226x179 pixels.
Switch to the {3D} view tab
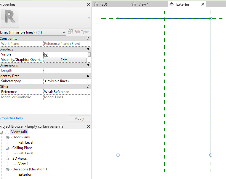click(x=104, y=4)
